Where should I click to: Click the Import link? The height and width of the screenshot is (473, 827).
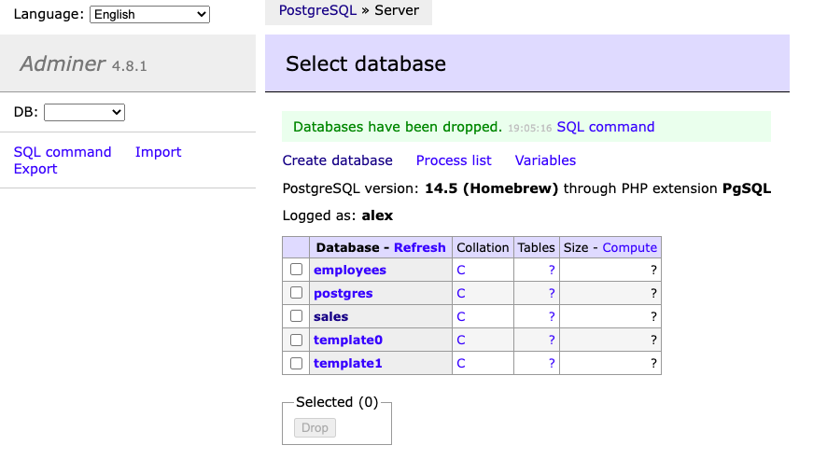tap(158, 152)
